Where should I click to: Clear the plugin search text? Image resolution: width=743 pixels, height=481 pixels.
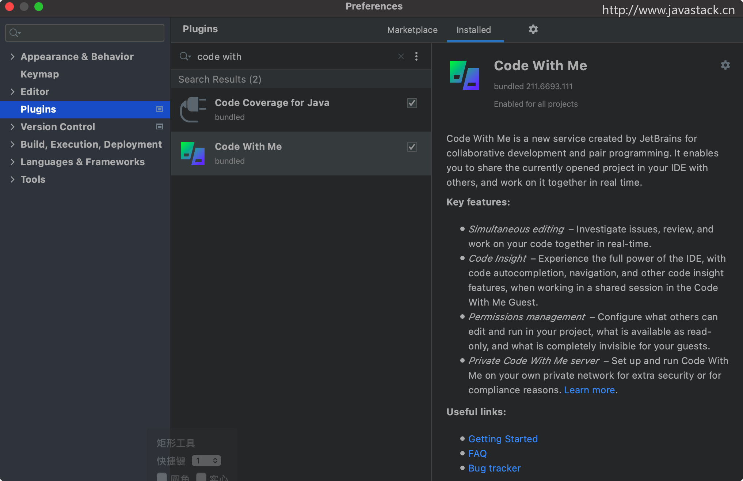click(x=401, y=56)
